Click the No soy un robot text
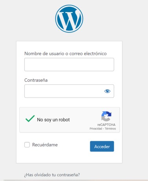Image resolution: width=148 pixels, height=181 pixels. pyautogui.click(x=54, y=120)
